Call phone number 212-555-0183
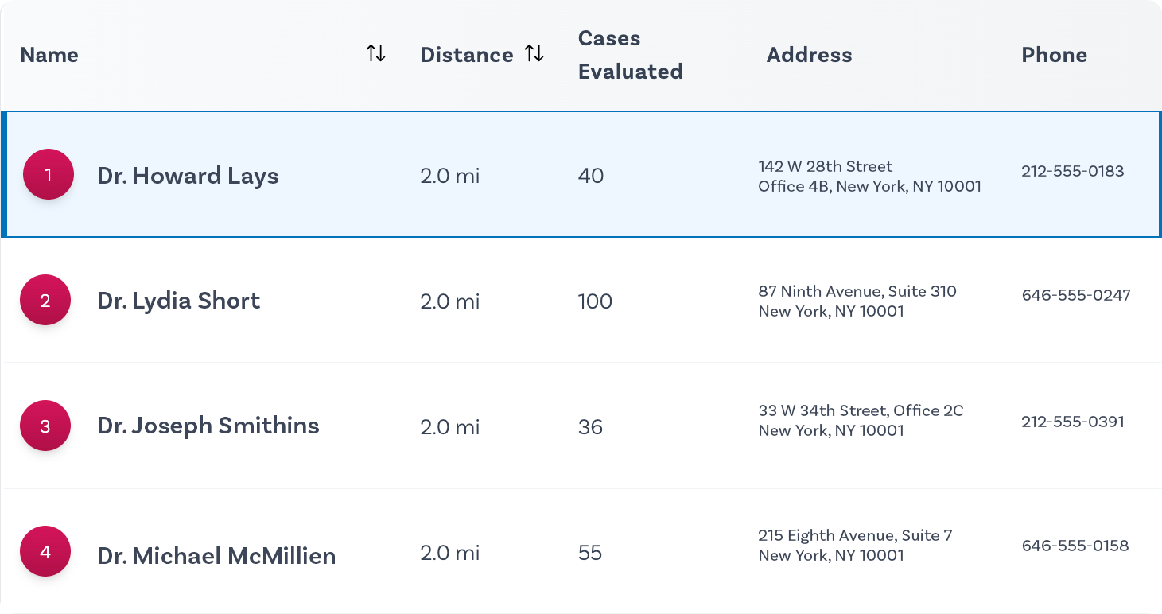The image size is (1162, 614). click(x=1072, y=171)
